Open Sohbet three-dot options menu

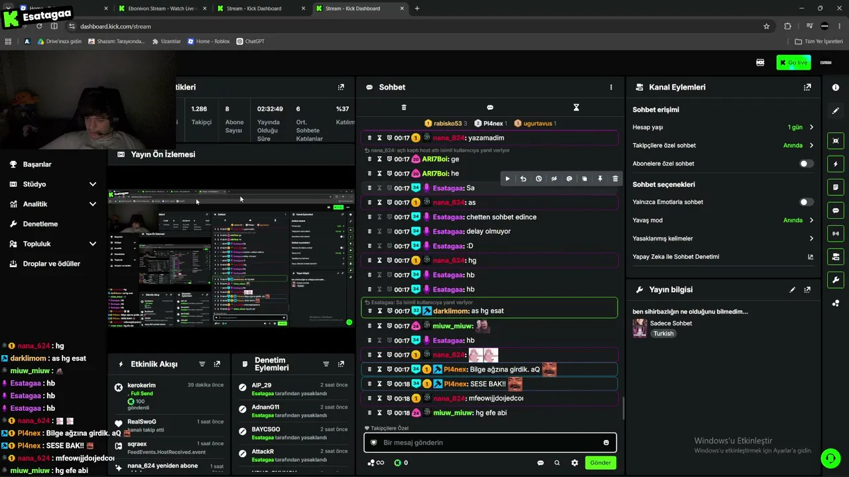[x=611, y=87]
